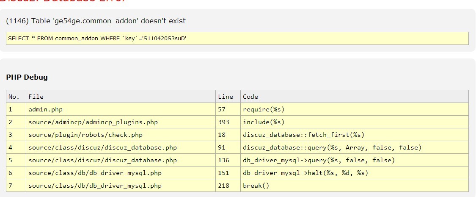Click the break() code cell
This screenshot has width=476, height=197.
click(256, 186)
